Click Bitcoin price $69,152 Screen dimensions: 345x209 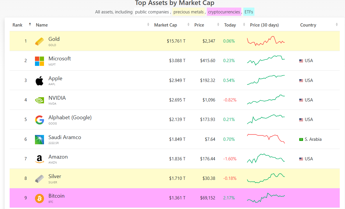(x=207, y=198)
